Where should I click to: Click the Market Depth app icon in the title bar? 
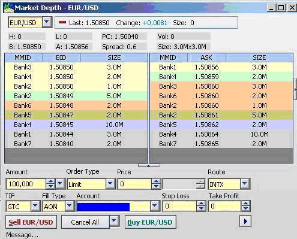point(9,8)
